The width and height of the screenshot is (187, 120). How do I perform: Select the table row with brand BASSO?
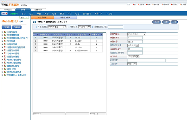[x=68, y=41]
